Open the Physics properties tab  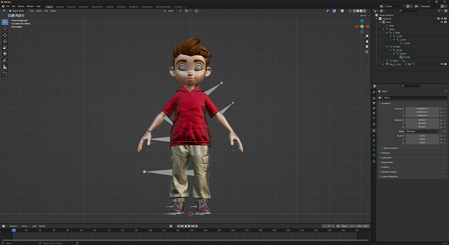(x=374, y=135)
